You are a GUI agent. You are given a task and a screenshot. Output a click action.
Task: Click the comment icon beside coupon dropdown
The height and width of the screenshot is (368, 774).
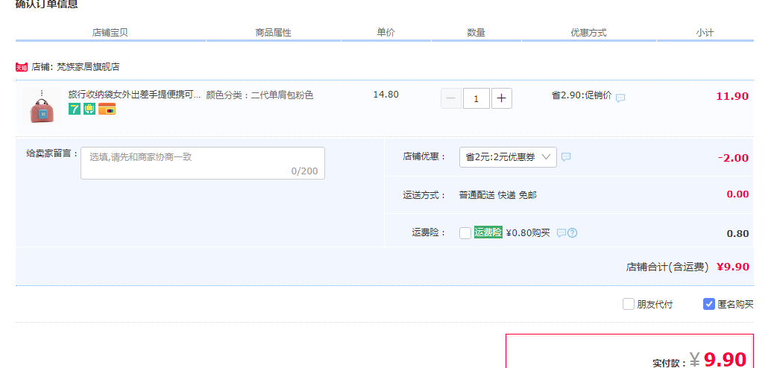point(566,157)
